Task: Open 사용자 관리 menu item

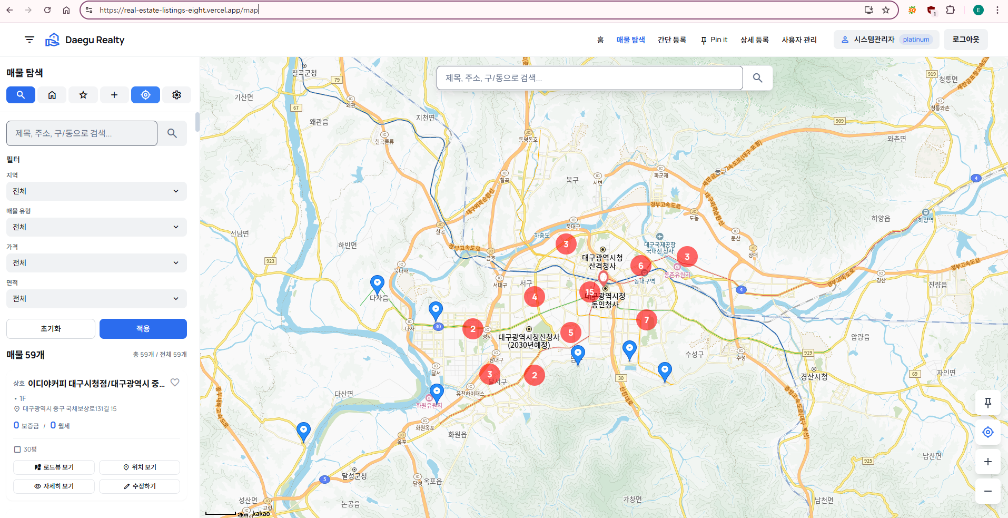Action: click(x=799, y=40)
